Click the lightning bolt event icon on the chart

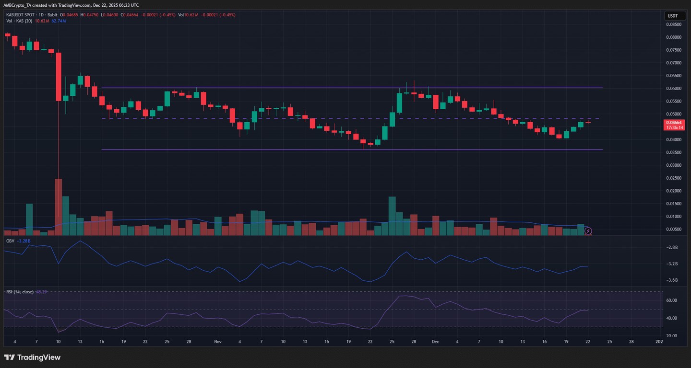coord(588,231)
